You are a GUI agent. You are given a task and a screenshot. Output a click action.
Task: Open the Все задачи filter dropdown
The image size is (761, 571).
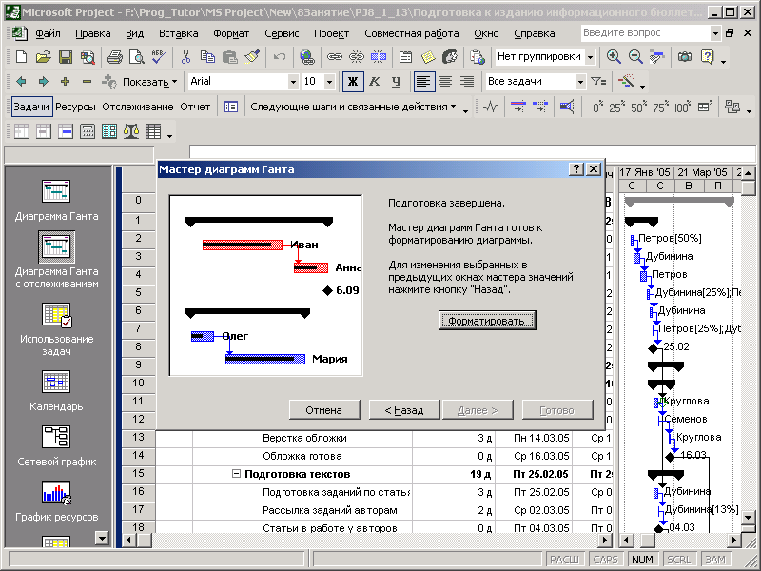[x=580, y=82]
